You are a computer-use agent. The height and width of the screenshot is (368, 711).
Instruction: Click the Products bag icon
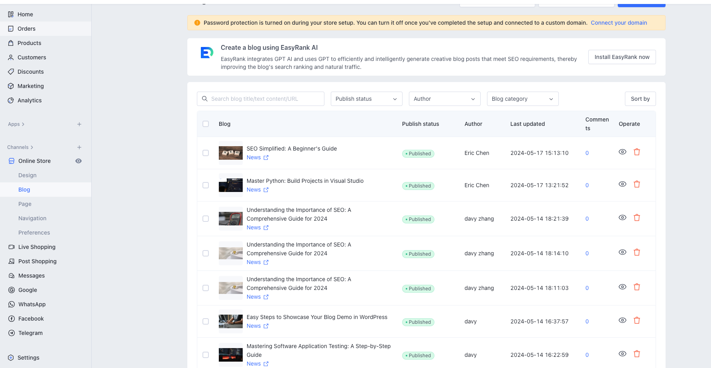(x=11, y=43)
